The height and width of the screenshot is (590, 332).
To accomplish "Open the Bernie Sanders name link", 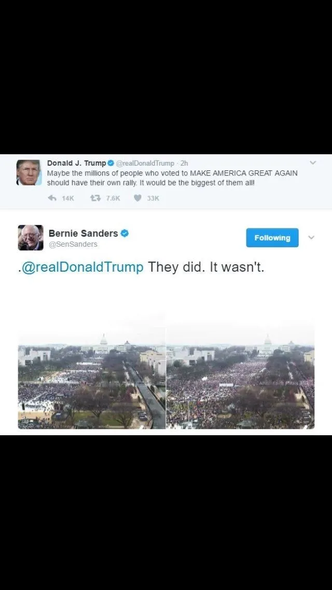I will pyautogui.click(x=83, y=233).
